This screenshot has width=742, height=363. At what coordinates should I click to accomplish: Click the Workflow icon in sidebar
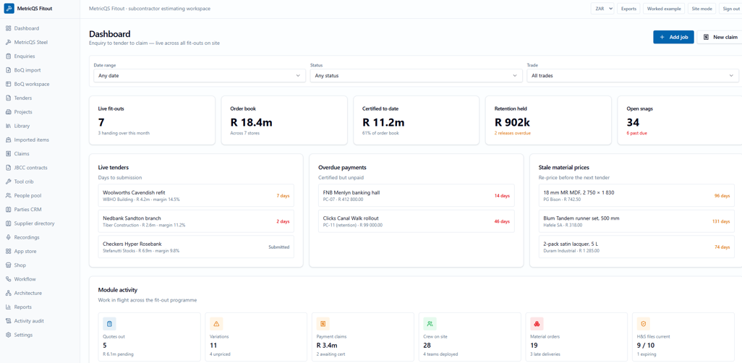[x=8, y=279]
